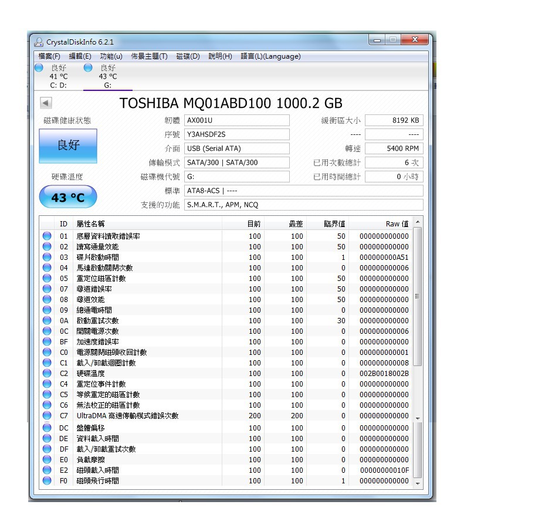Click the transfer mode field SATA/300 | SATA/300
The height and width of the screenshot is (525, 535).
237,162
